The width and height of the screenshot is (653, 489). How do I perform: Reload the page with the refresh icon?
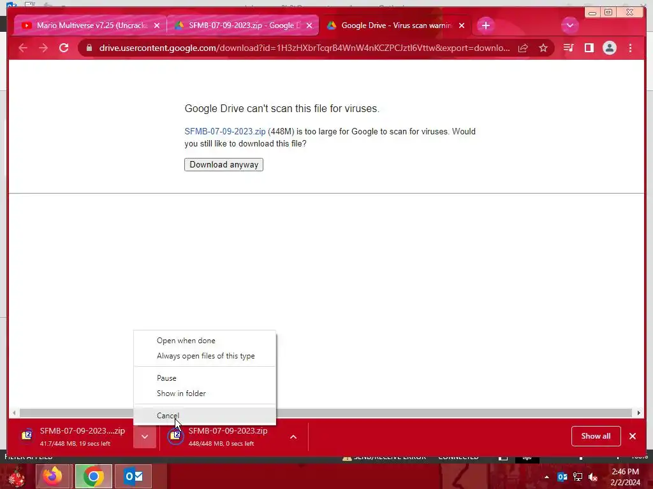coord(64,48)
